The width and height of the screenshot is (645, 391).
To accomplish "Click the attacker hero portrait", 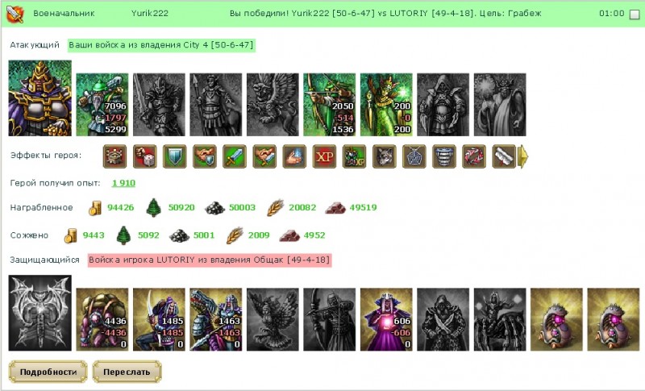I will point(40,98).
